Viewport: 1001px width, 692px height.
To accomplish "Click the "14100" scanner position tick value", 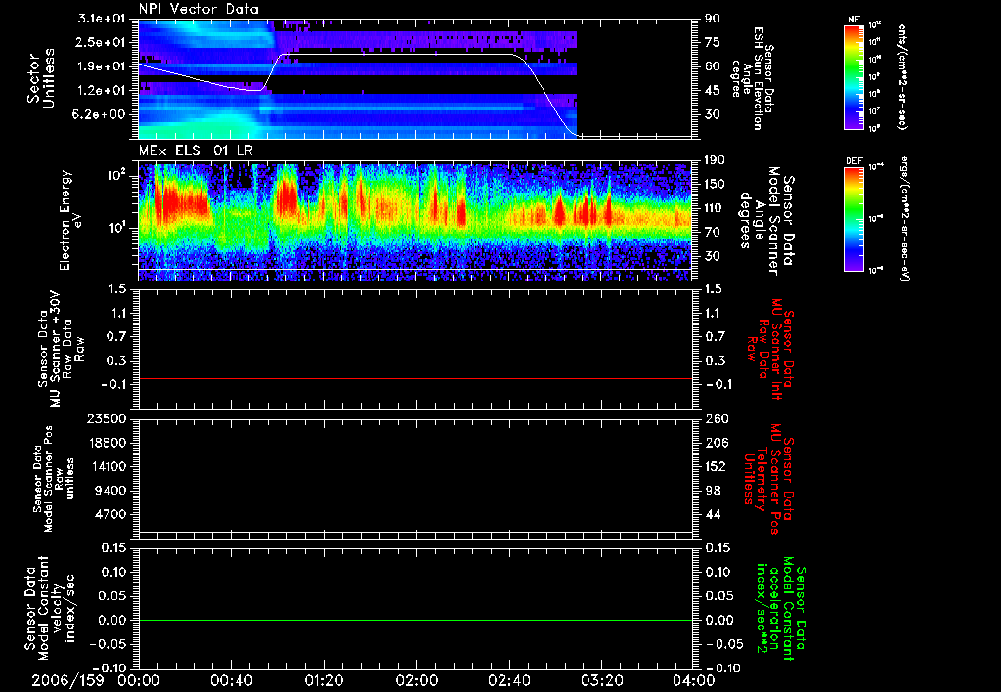I will 108,466.
